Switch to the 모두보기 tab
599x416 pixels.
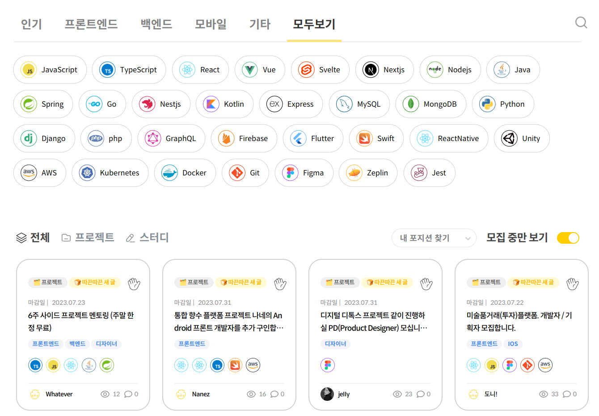pyautogui.click(x=314, y=24)
